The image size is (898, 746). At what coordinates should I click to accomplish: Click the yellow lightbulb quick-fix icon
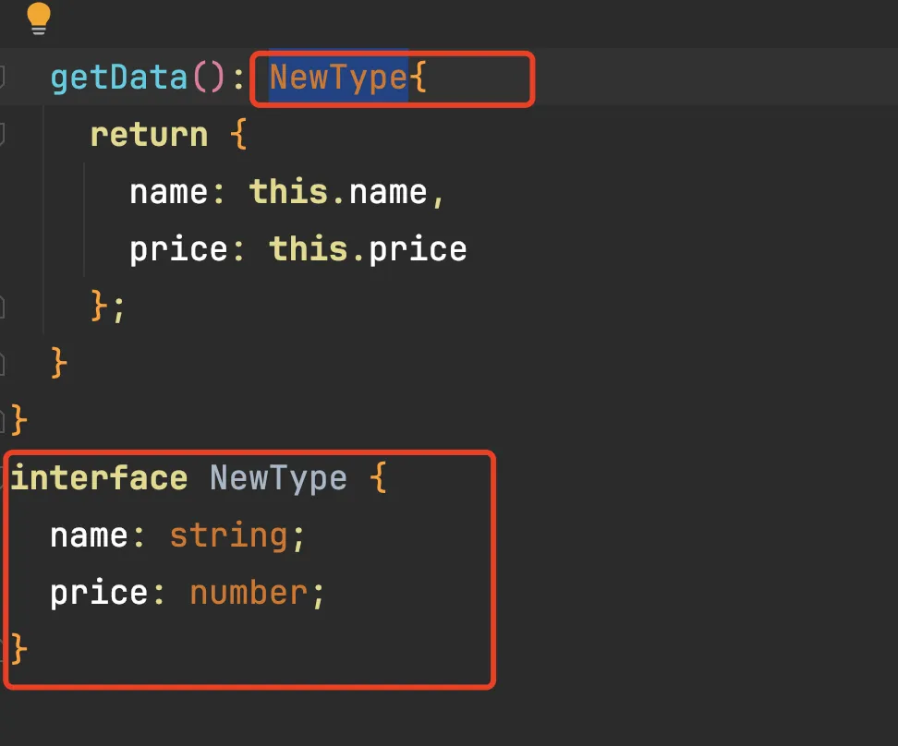click(39, 18)
